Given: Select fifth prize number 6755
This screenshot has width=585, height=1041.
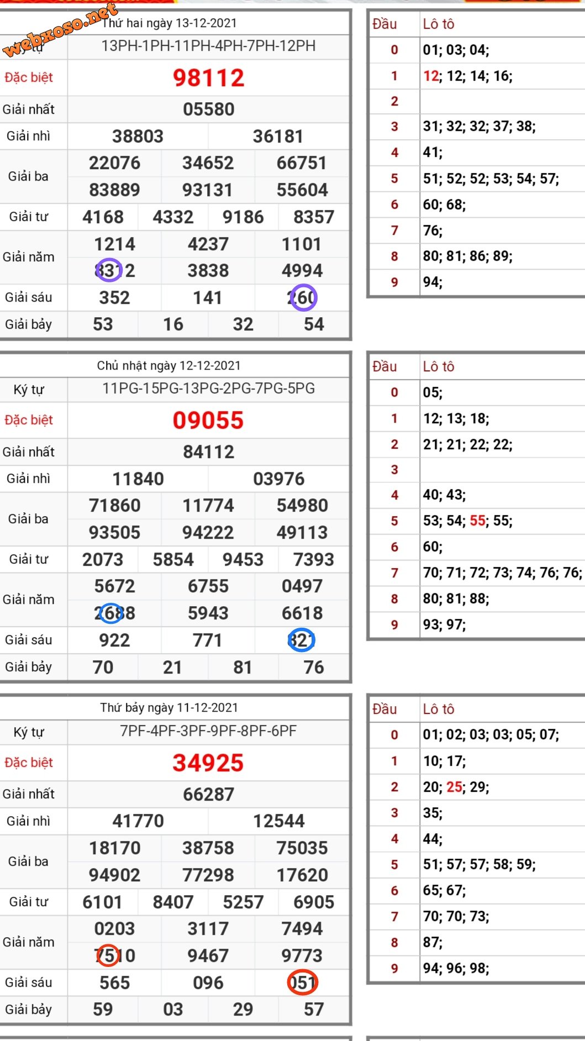Looking at the screenshot, I should [208, 586].
